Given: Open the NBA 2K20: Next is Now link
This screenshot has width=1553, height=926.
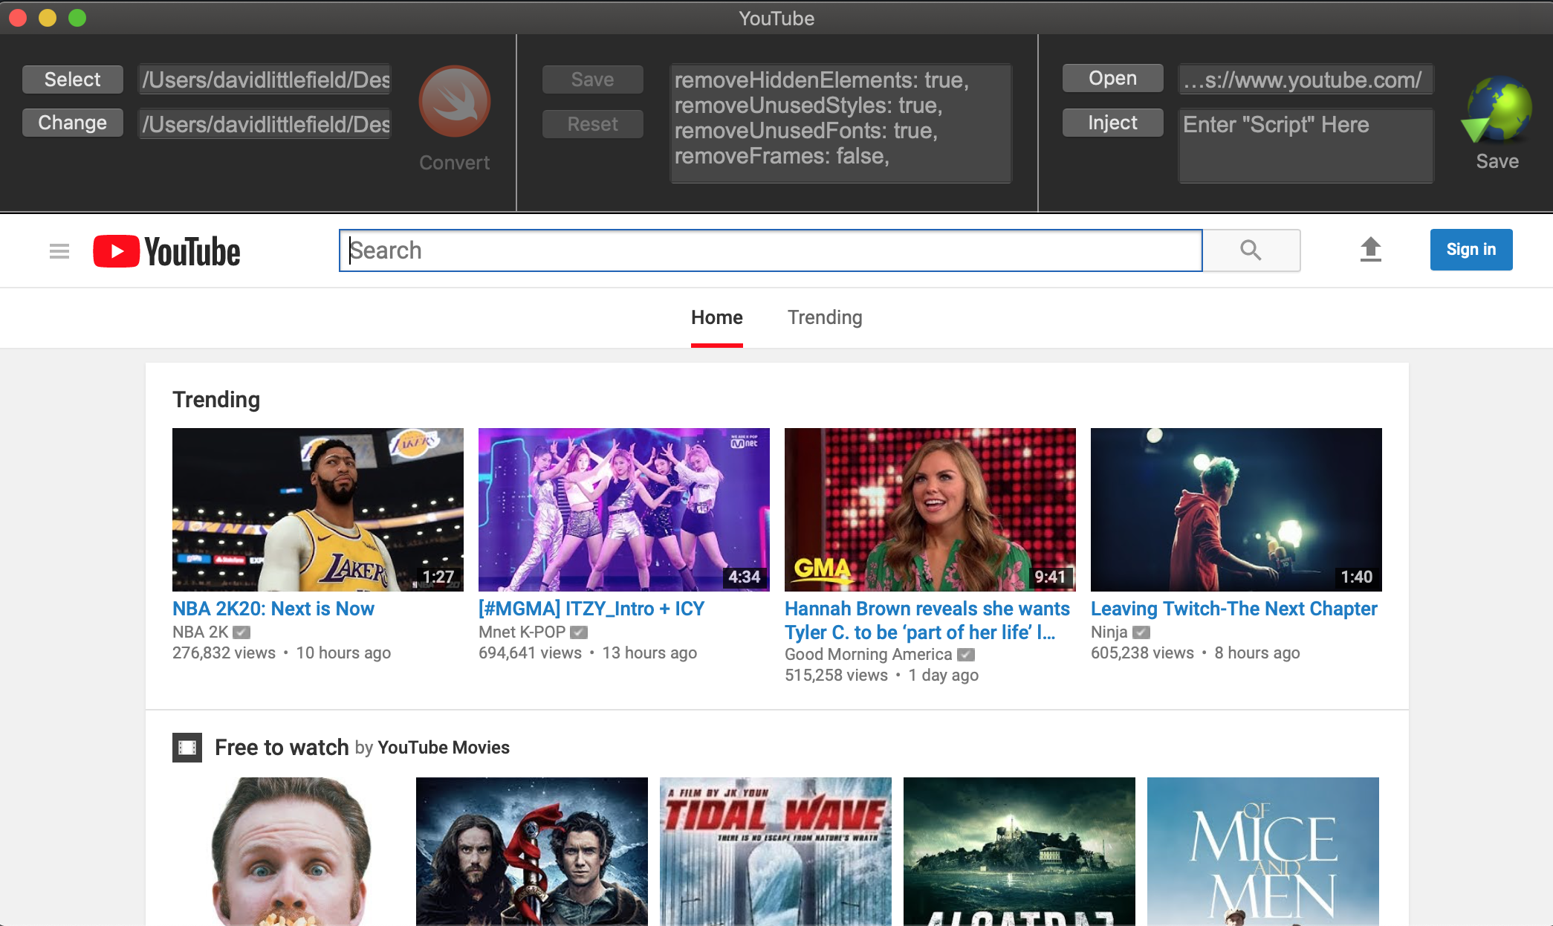Looking at the screenshot, I should click(273, 609).
